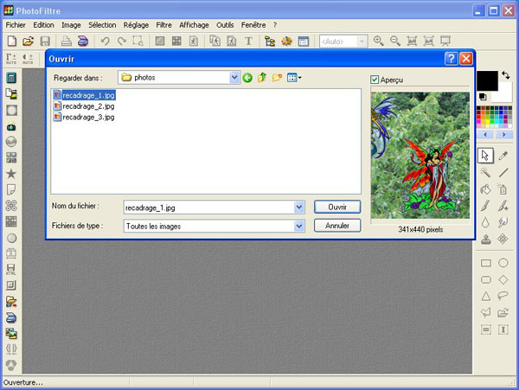Click the swap foreground/background colors arrow
The width and height of the screenshot is (519, 390).
pyautogui.click(x=506, y=75)
